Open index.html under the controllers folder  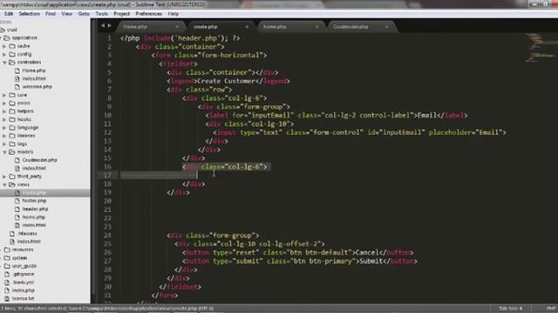(x=34, y=79)
